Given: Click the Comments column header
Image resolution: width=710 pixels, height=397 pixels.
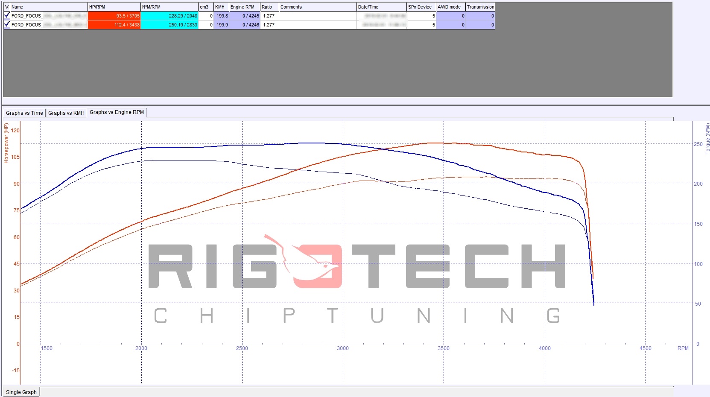Looking at the screenshot, I should [x=318, y=7].
